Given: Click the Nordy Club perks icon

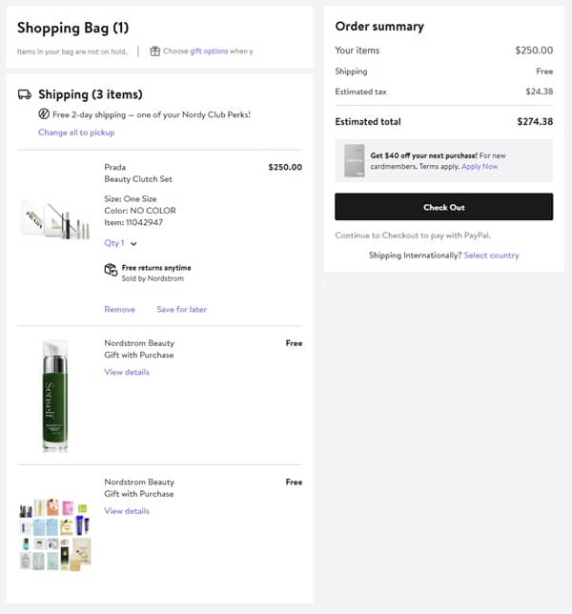Looking at the screenshot, I should (44, 114).
